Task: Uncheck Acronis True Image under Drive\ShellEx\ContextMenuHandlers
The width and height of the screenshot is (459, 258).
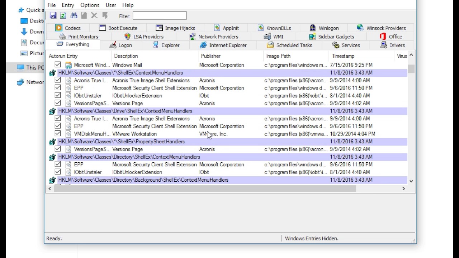Action: (x=58, y=119)
